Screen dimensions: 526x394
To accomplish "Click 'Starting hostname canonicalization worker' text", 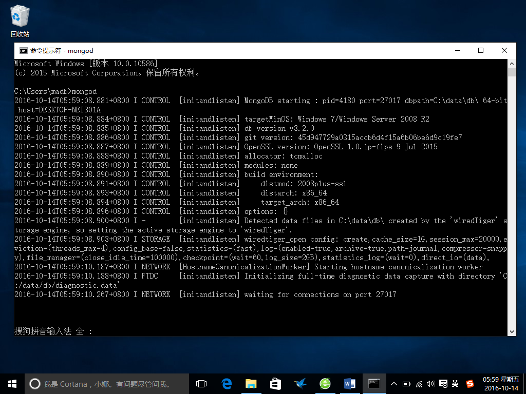I will 398,267.
